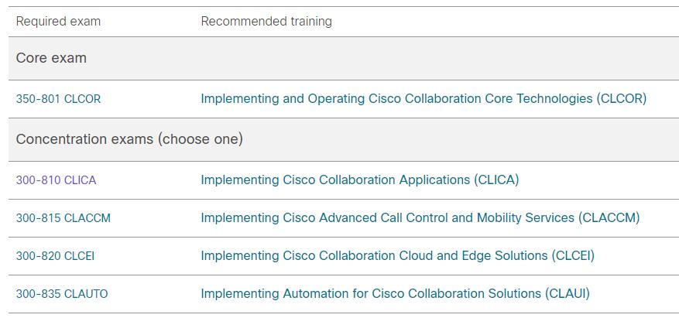Open the 300-820 CLCEI exam link

click(55, 256)
